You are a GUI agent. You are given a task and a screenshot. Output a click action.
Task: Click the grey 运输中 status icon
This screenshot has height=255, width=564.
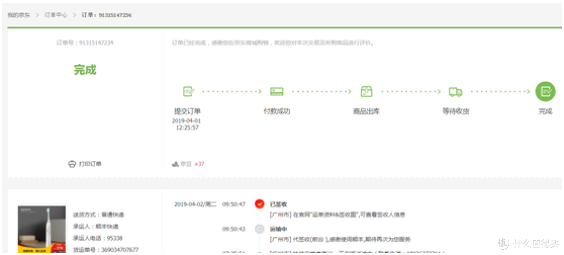pos(259,229)
